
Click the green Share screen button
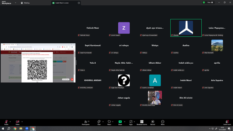click(120, 123)
